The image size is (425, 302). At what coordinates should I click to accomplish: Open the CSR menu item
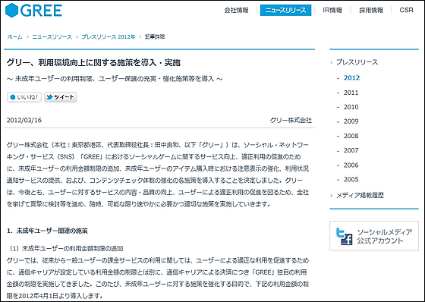click(x=406, y=10)
